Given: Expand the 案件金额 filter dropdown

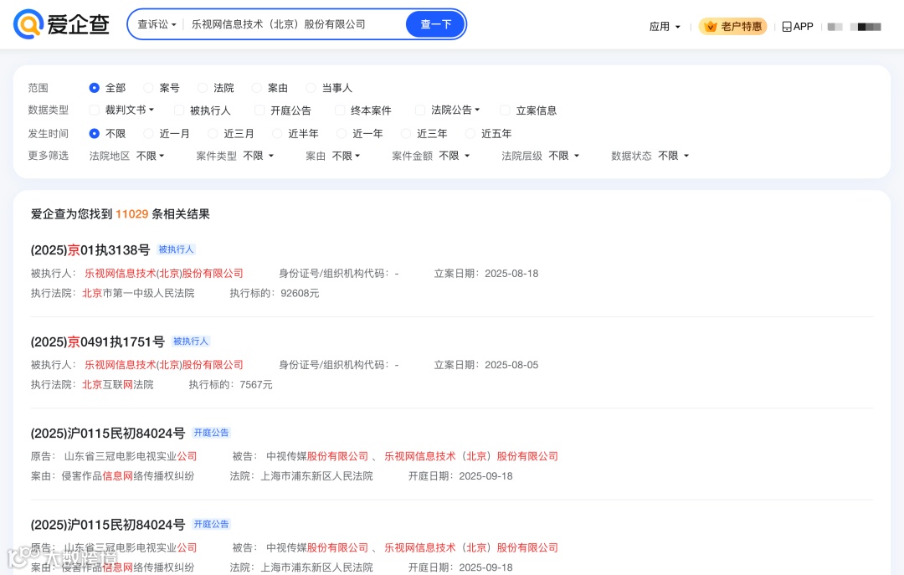Looking at the screenshot, I should (x=455, y=156).
